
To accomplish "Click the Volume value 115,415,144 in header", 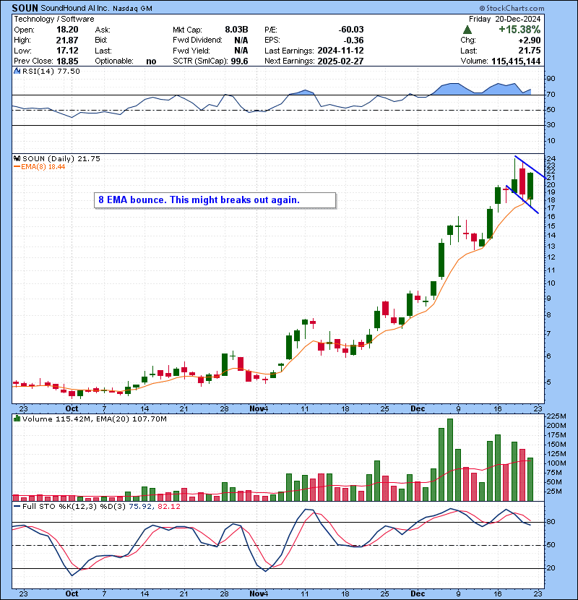I will pos(516,61).
